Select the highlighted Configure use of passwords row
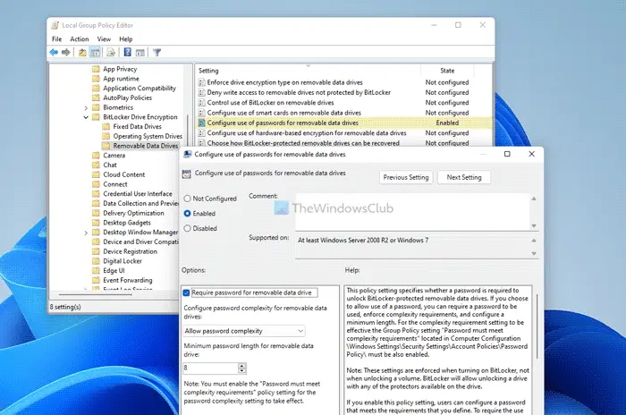This screenshot has height=415, width=626. coord(343,123)
